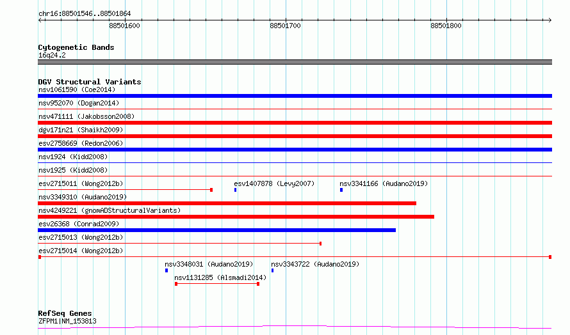This screenshot has height=335, width=570.
Task: Click the blue bar of esv2758669
Action: (x=295, y=150)
